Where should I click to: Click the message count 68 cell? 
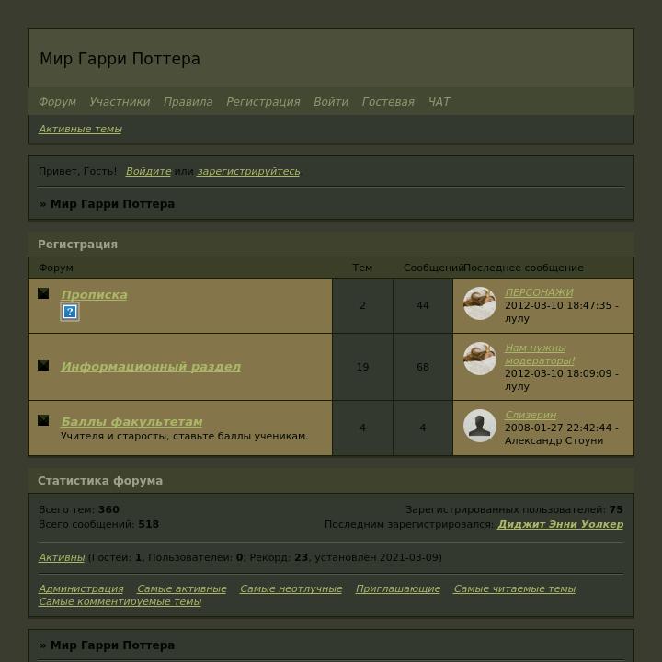coord(423,367)
